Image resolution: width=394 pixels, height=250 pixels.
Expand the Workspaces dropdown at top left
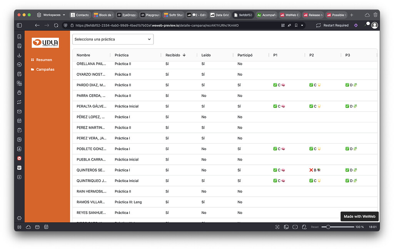point(52,14)
